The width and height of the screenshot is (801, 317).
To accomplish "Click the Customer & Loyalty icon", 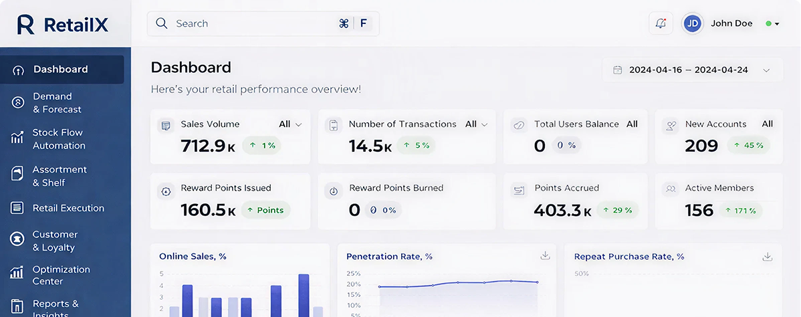I will [x=18, y=239].
